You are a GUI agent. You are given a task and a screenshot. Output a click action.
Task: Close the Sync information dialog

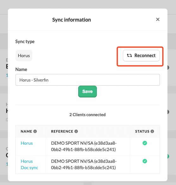click(x=158, y=19)
